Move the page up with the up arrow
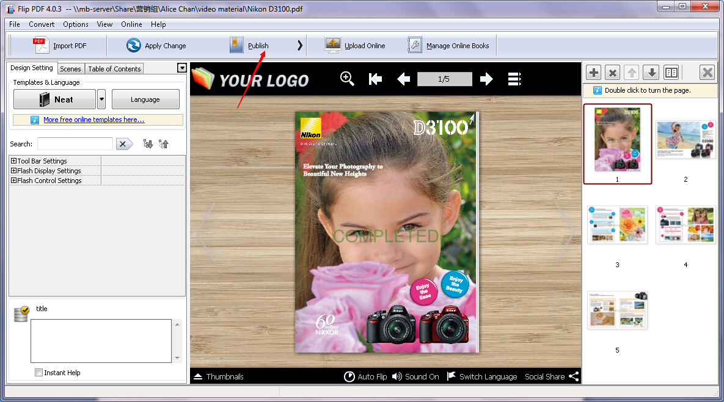 632,73
